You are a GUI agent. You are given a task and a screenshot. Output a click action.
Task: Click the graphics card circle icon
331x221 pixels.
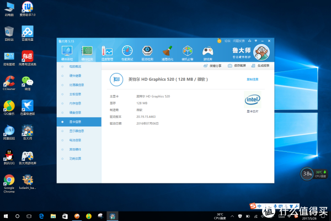pyautogui.click(x=116, y=80)
